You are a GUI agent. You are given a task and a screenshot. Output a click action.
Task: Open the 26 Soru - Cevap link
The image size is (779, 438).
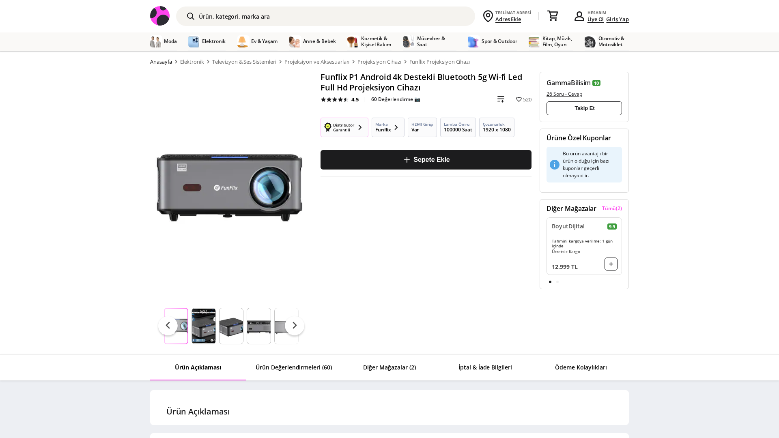pos(564,94)
